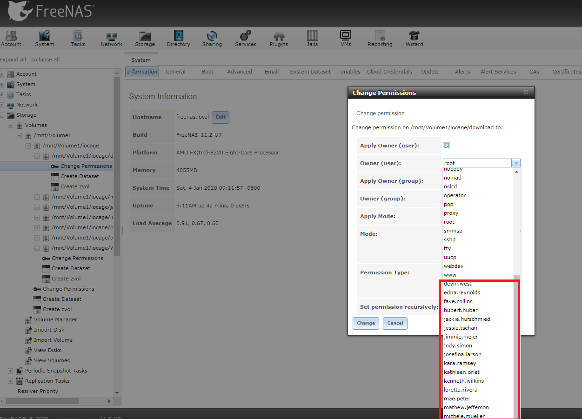Open the Jails toolbar icon
The height and width of the screenshot is (419, 582).
tap(313, 39)
